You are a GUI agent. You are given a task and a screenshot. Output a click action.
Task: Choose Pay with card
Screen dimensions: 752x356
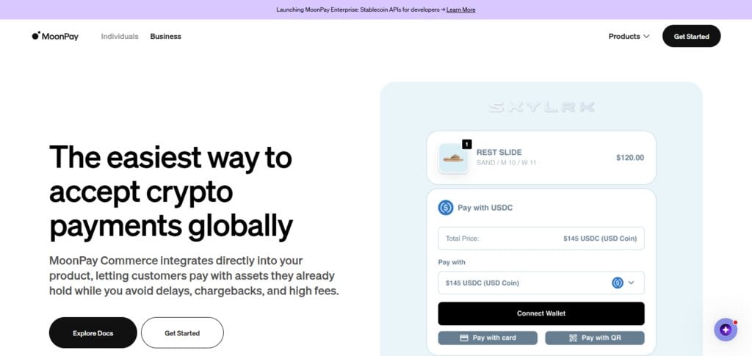[x=488, y=338]
